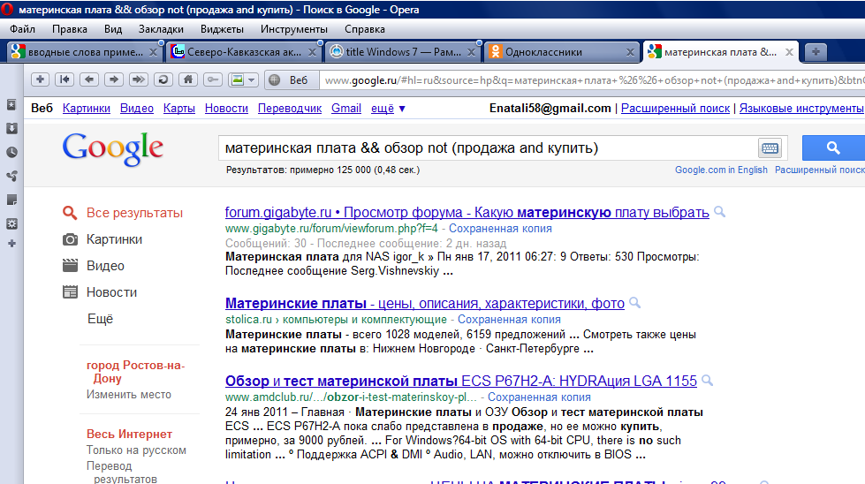Click the blue Google search button
Screen dimensions: 865x484
[833, 147]
